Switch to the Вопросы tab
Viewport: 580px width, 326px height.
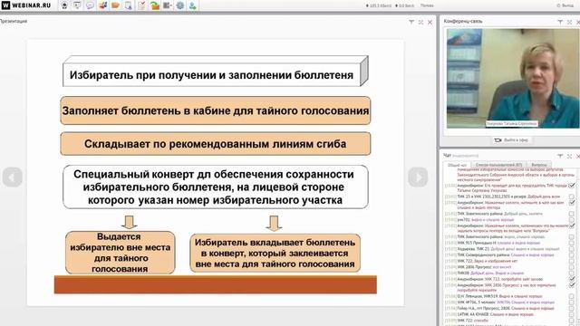tap(539, 165)
